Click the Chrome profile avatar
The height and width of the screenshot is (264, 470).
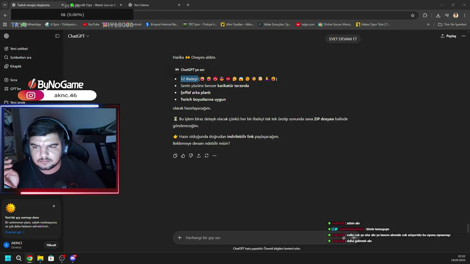(x=456, y=15)
